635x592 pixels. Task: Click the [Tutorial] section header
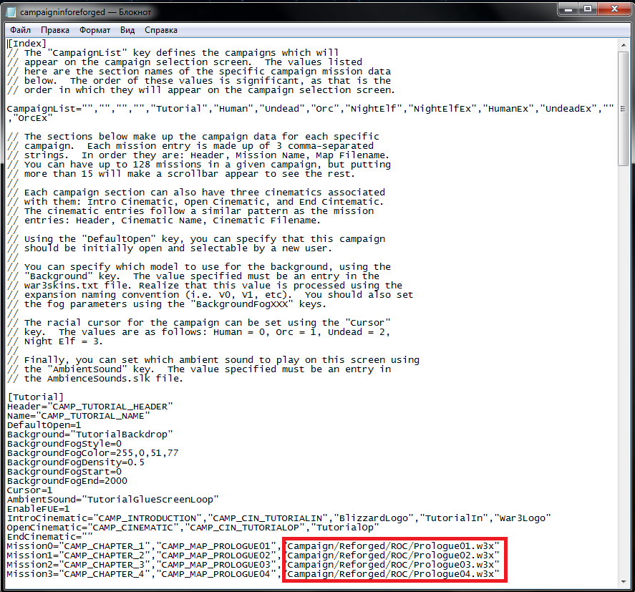click(x=36, y=397)
